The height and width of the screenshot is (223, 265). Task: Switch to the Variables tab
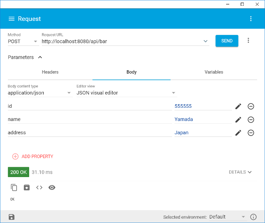point(214,72)
